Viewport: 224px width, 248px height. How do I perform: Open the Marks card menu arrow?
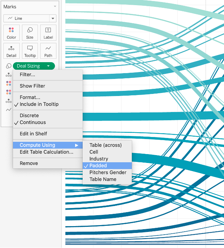tap(55, 6)
